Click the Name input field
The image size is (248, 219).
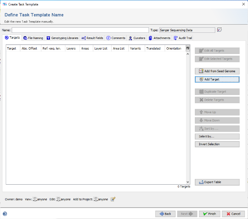tap(80, 30)
